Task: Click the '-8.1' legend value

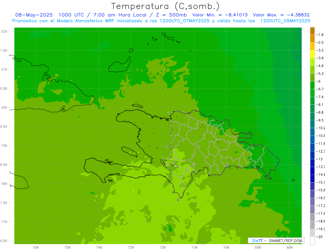Action: [x=320, y=105]
